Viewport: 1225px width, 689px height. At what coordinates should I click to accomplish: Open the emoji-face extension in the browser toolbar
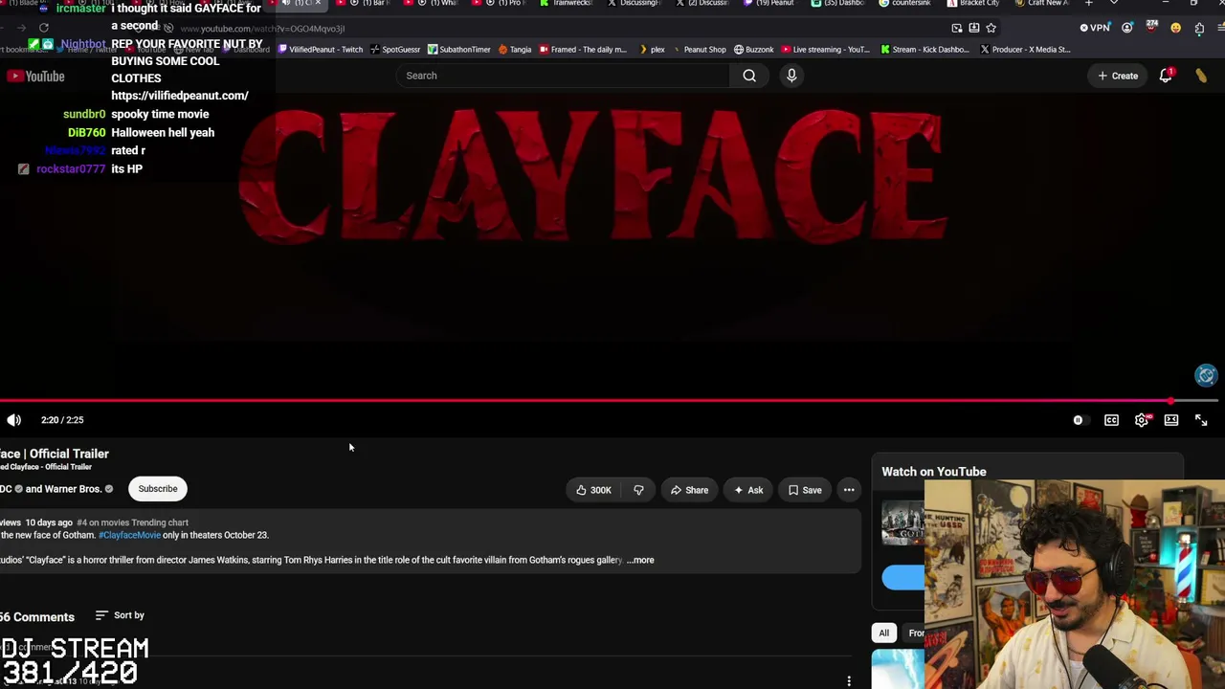(1175, 28)
